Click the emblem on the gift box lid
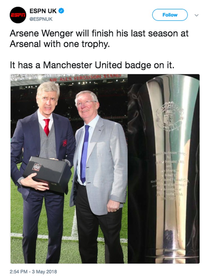This screenshot has width=211, height=278. (37, 167)
